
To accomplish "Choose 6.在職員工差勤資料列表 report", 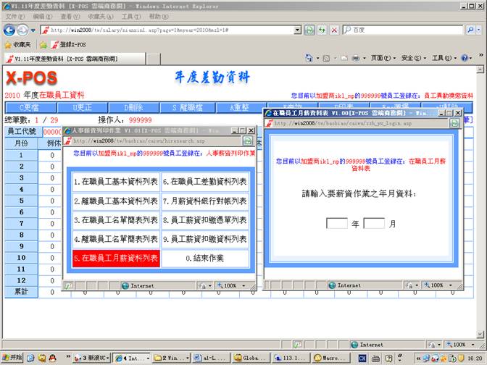I will [x=204, y=182].
